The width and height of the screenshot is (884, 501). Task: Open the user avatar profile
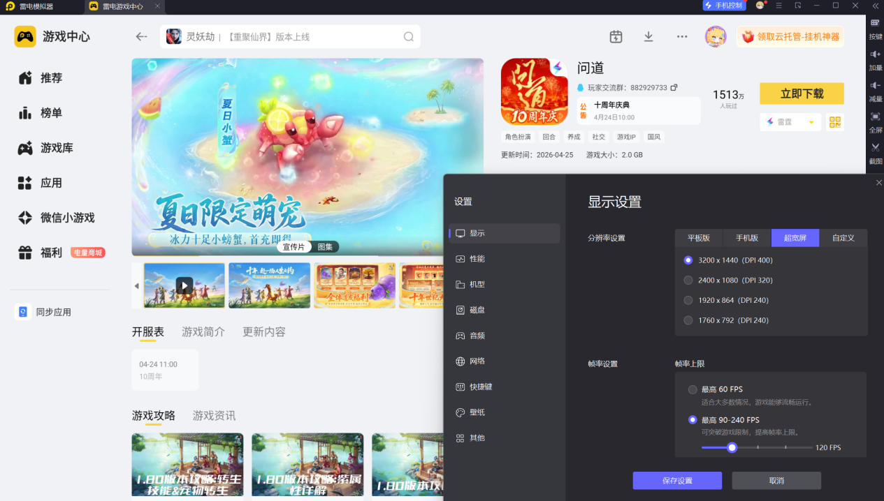(x=716, y=37)
